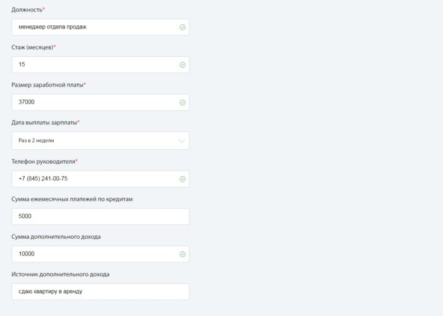The height and width of the screenshot is (316, 443).
Task: Click the Источник дополнительного дохода label
Action: 60,274
